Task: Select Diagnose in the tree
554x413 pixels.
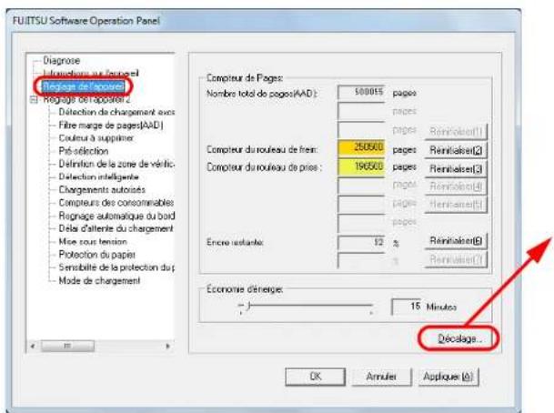Action: (62, 60)
